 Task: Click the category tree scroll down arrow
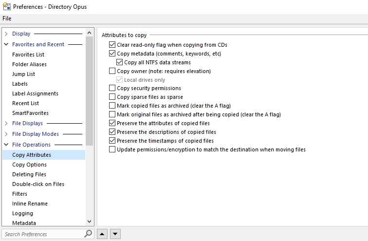coord(89,222)
